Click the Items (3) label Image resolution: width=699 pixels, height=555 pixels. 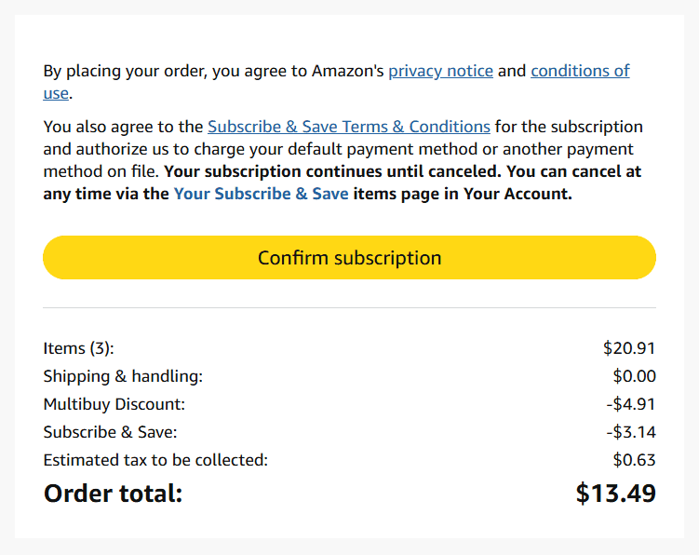pos(78,348)
